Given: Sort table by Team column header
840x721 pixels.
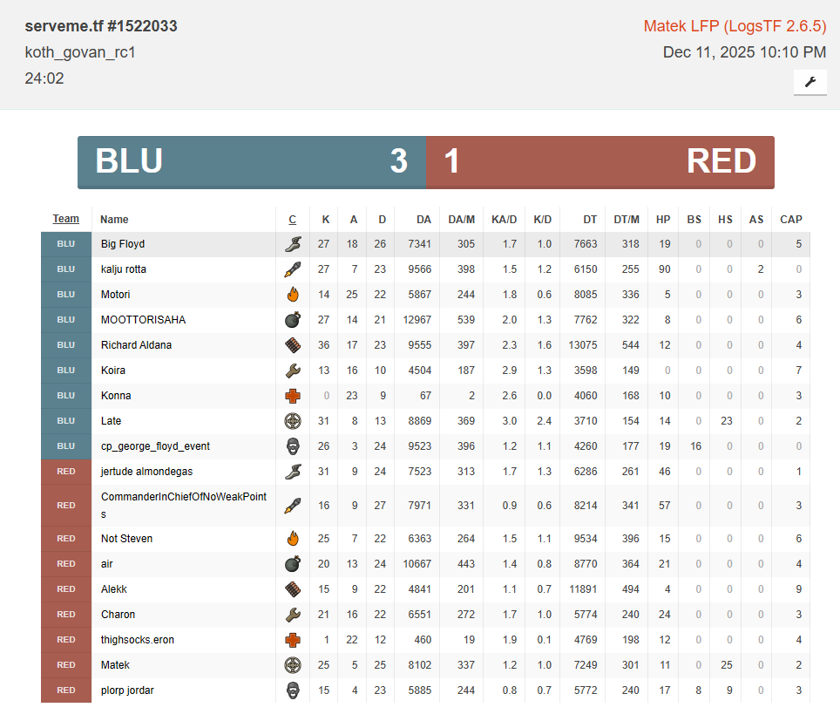Looking at the screenshot, I should [65, 219].
